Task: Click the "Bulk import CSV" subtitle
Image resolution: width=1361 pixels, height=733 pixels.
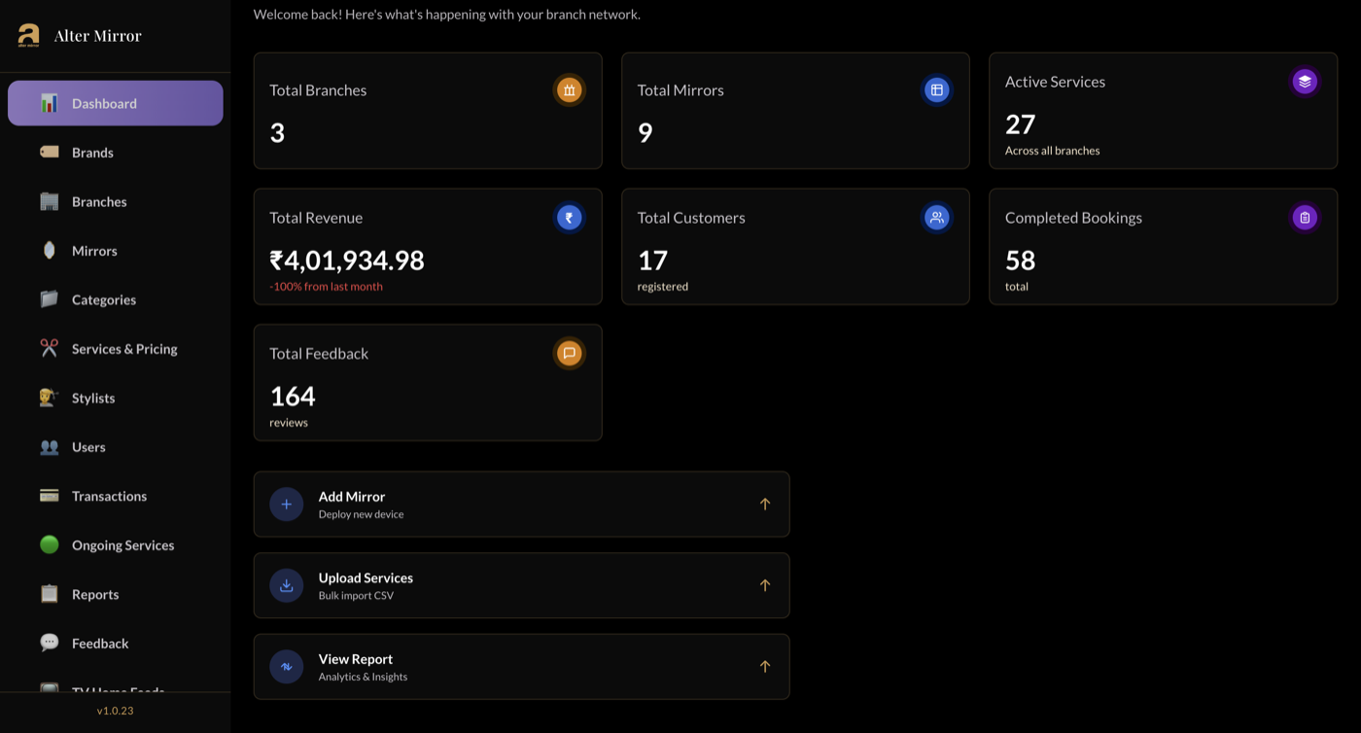Action: click(x=356, y=596)
